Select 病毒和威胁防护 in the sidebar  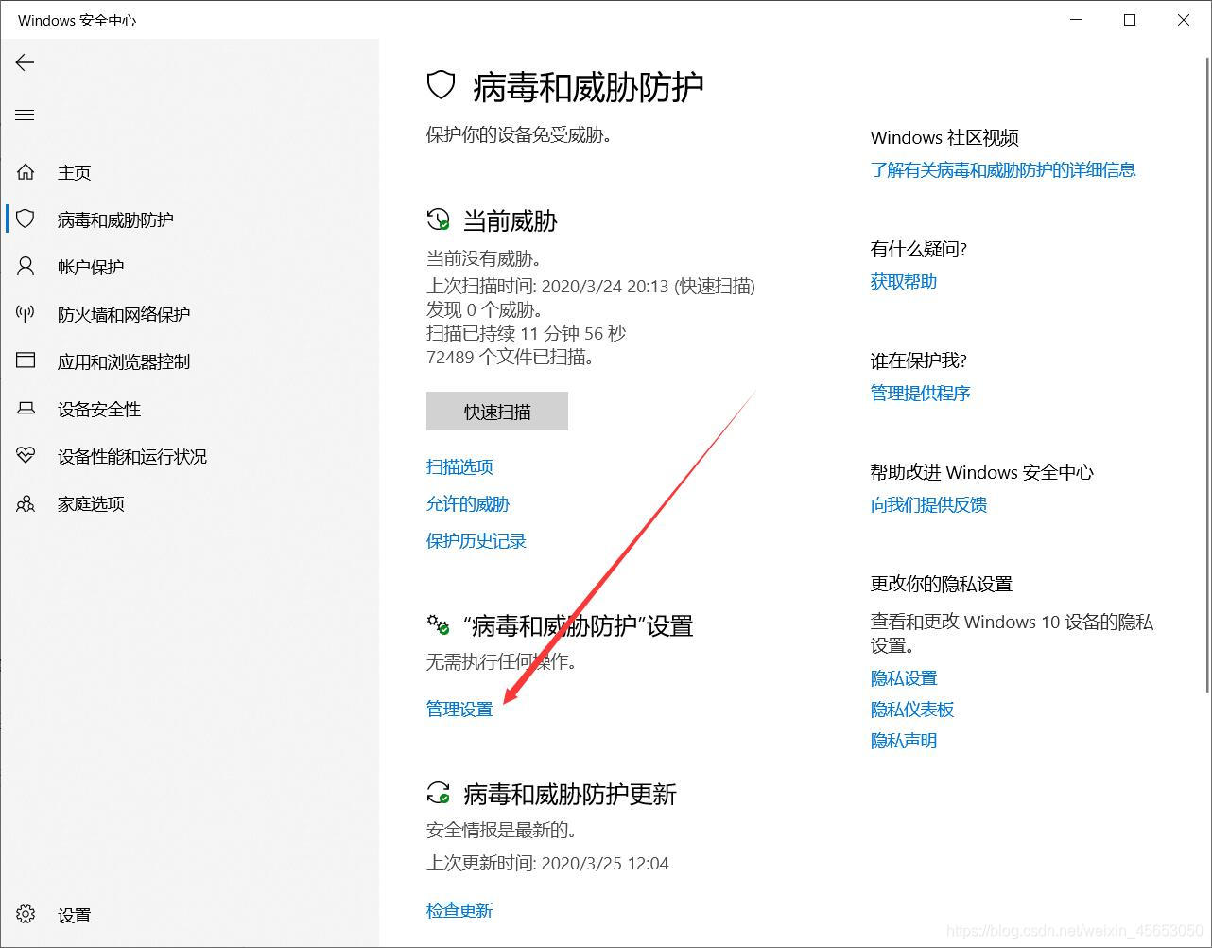(x=115, y=219)
